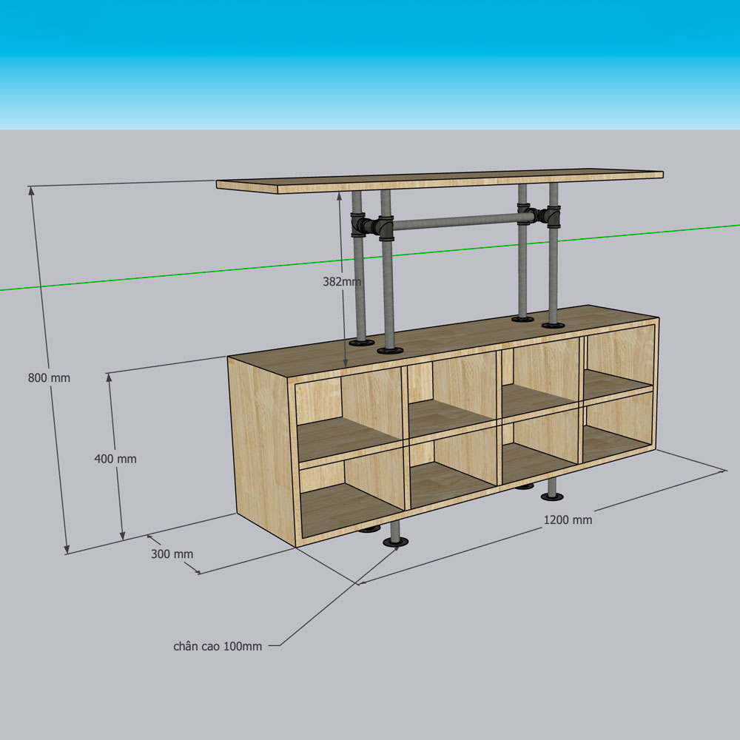Select the 1200 mm width dimension label
The image size is (740, 740).
pyautogui.click(x=568, y=520)
